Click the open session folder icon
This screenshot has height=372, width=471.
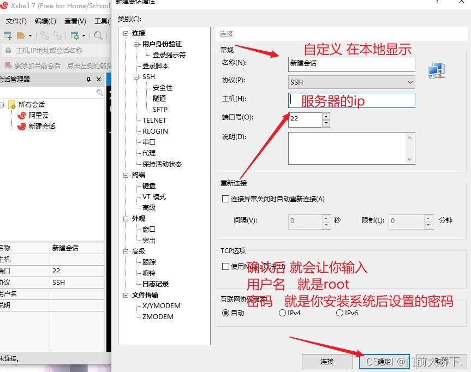pos(21,36)
